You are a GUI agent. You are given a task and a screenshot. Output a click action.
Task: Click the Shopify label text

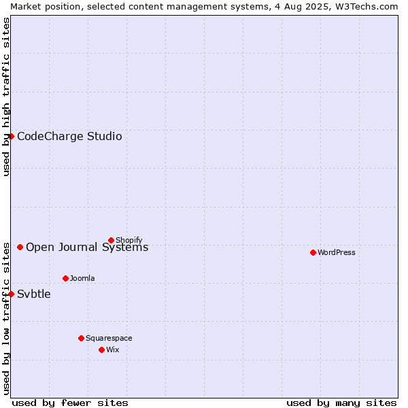point(129,240)
